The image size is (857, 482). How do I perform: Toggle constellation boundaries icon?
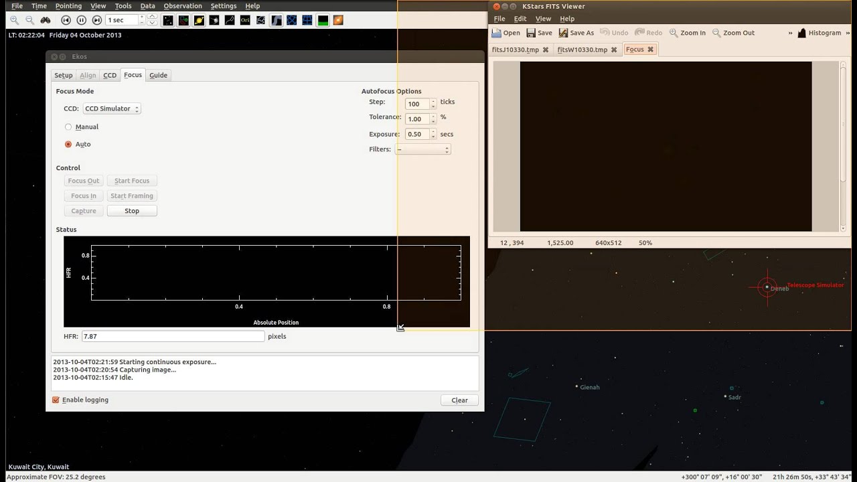click(260, 20)
